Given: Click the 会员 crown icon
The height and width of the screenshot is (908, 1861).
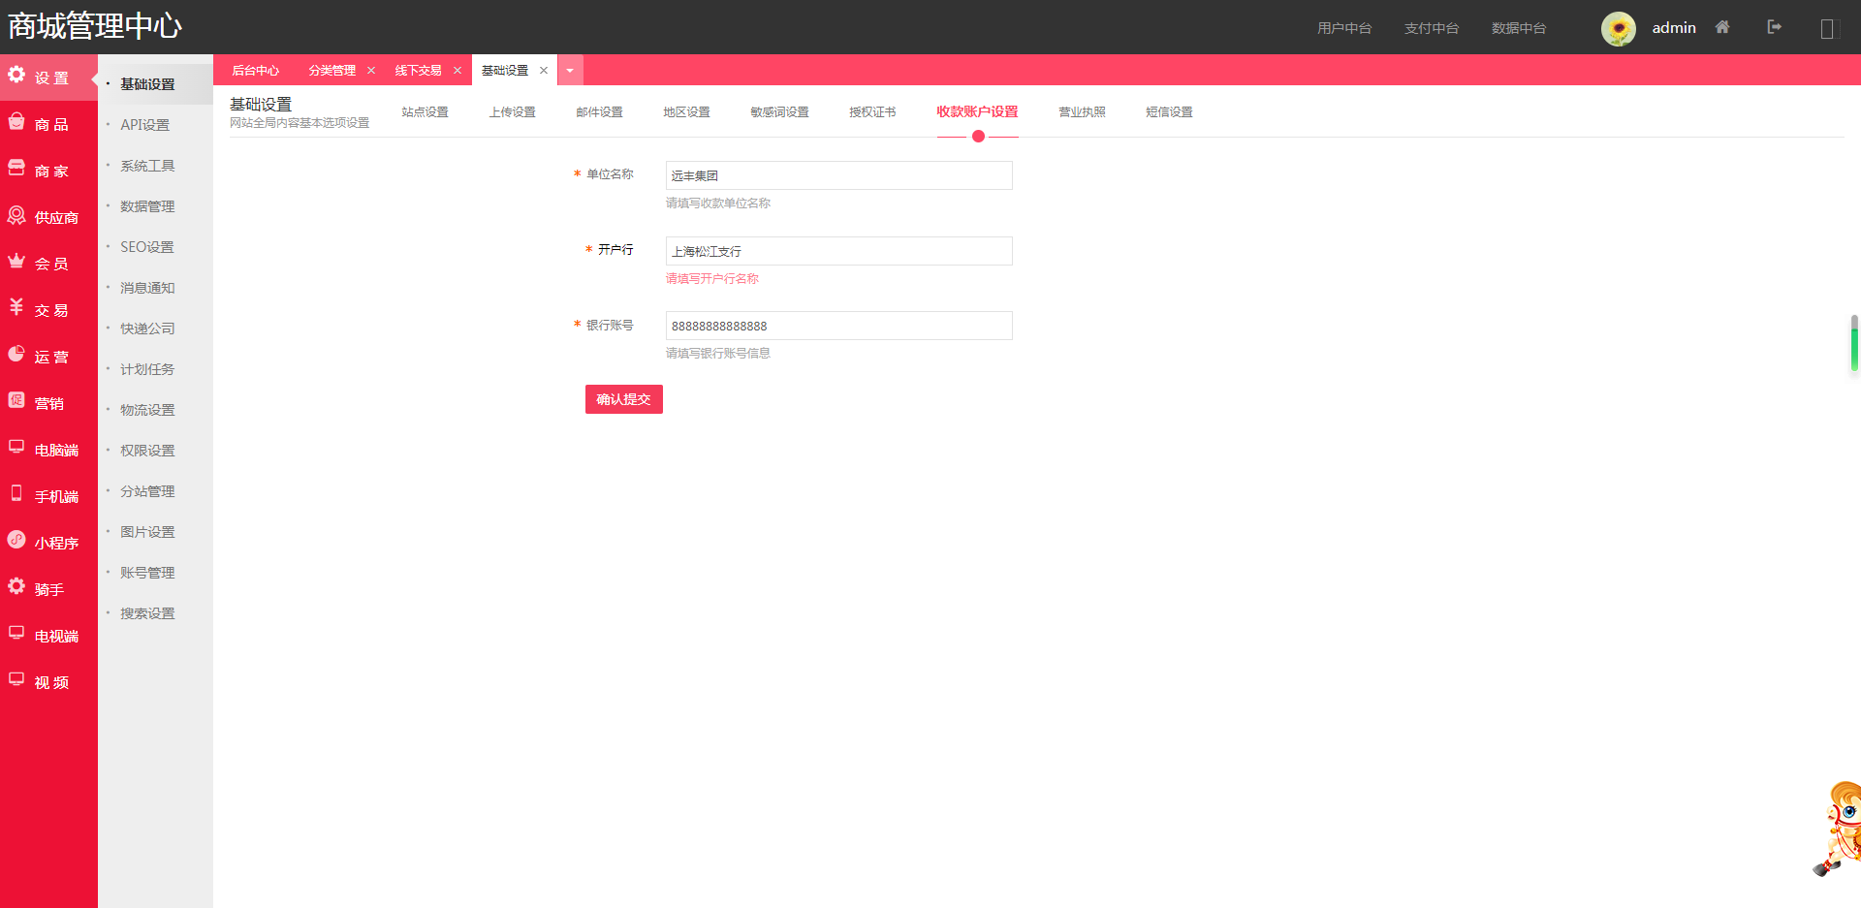Looking at the screenshot, I should click(x=16, y=261).
